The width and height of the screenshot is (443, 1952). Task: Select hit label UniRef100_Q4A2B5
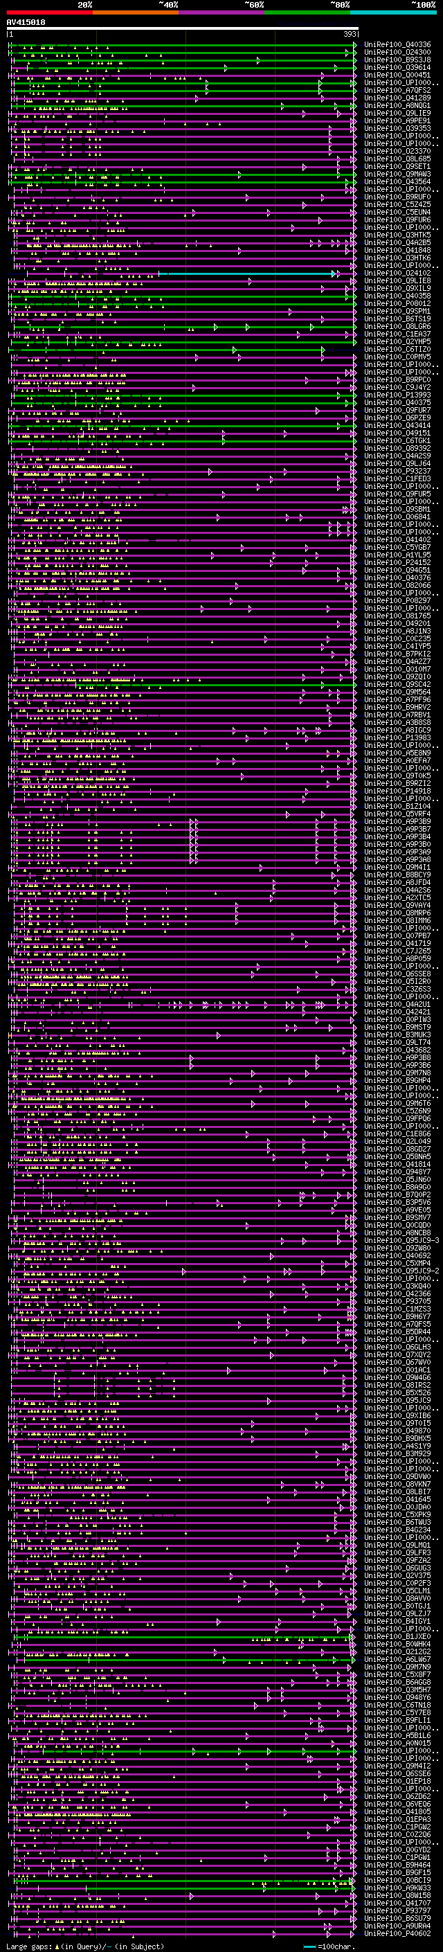(x=397, y=242)
